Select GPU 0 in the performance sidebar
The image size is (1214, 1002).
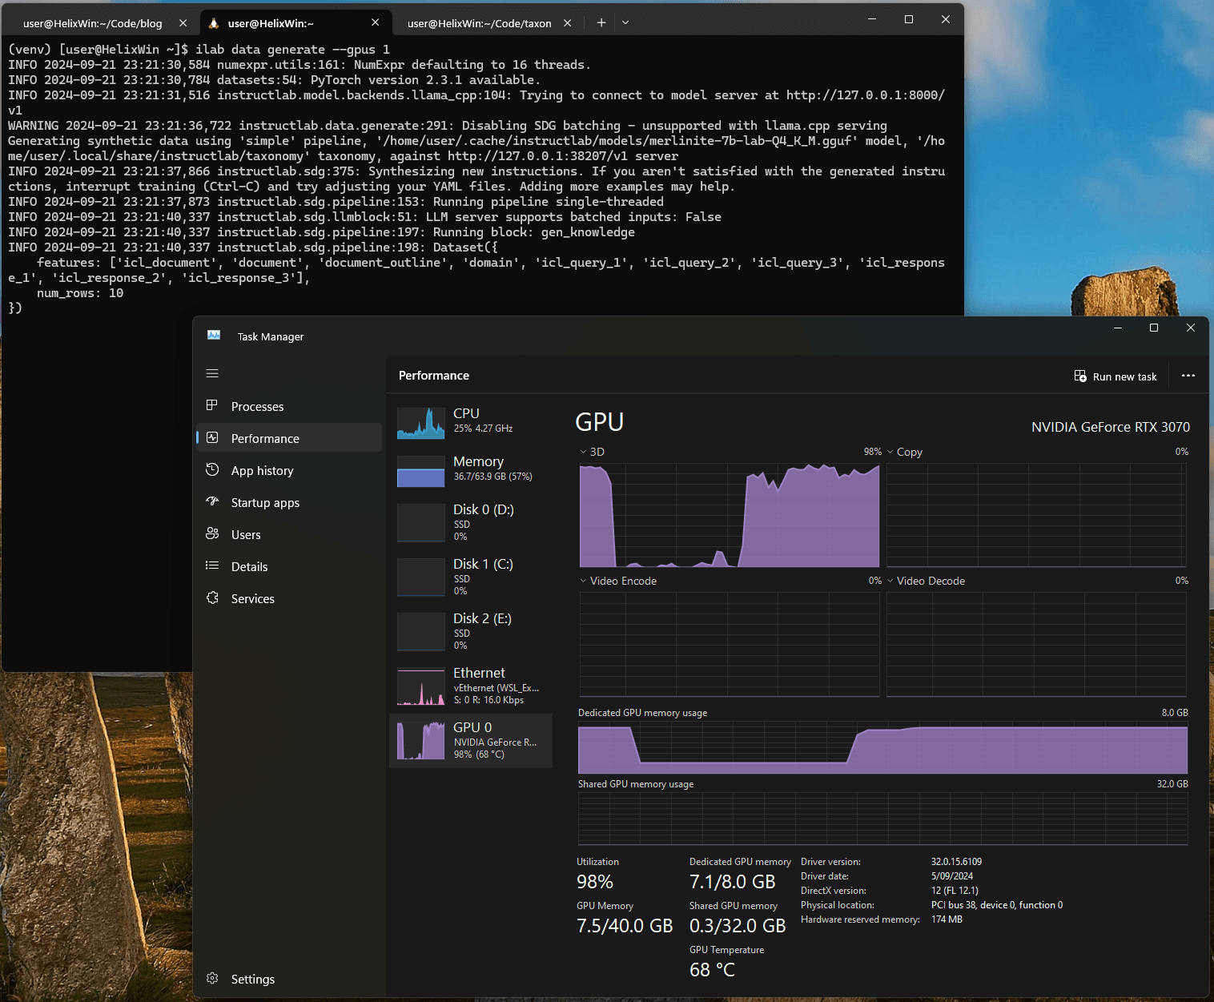pyautogui.click(x=471, y=738)
